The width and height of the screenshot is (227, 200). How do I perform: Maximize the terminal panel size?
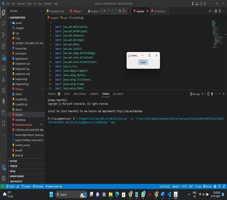click(x=219, y=94)
